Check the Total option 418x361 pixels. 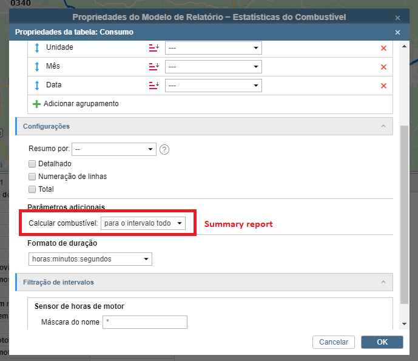point(32,189)
